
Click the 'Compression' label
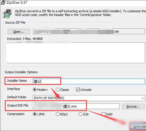[x=16, y=114]
